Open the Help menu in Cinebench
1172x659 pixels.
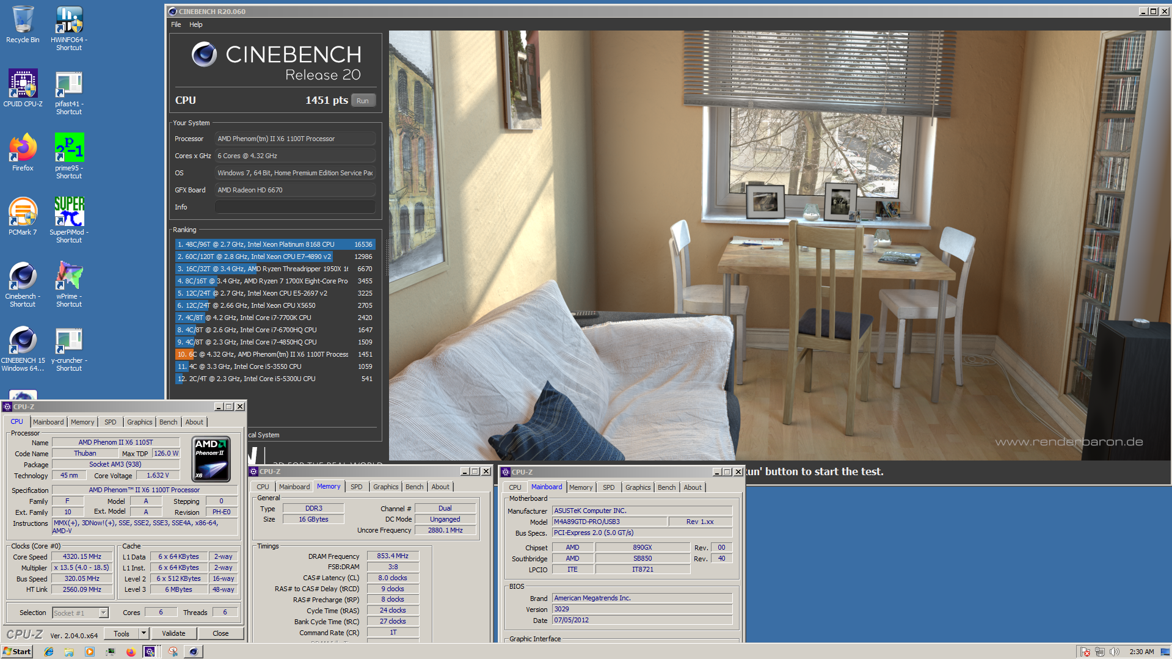[195, 24]
